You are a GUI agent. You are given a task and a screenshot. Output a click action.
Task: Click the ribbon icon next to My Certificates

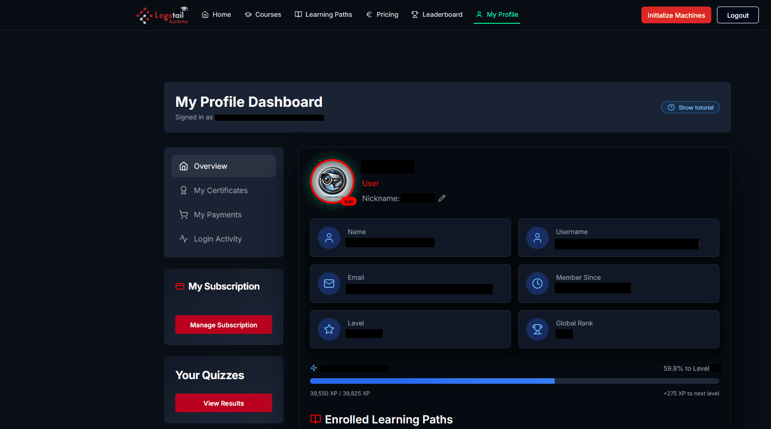(184, 190)
